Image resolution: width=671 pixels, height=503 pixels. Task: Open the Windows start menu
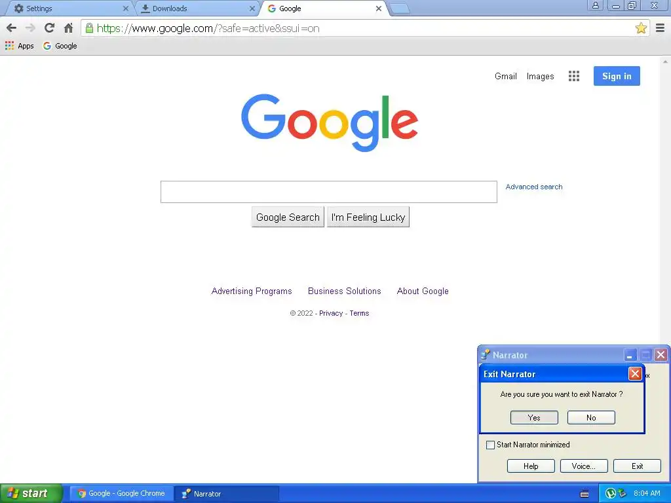(x=31, y=493)
